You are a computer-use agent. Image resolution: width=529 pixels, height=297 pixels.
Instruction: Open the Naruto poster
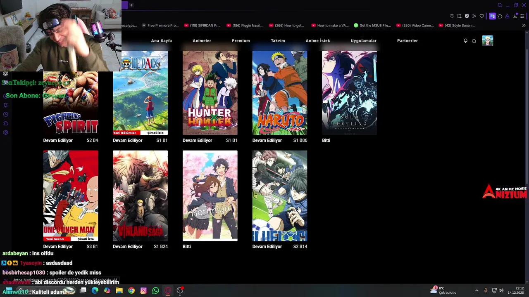pyautogui.click(x=280, y=93)
